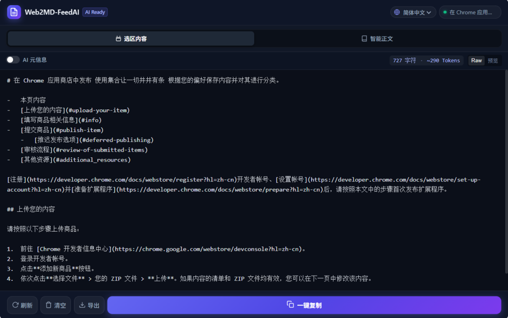Click the '[审核流程](#review-of-submitted-items)' line
Viewport: 508px width, 318px height.
click(x=77, y=150)
